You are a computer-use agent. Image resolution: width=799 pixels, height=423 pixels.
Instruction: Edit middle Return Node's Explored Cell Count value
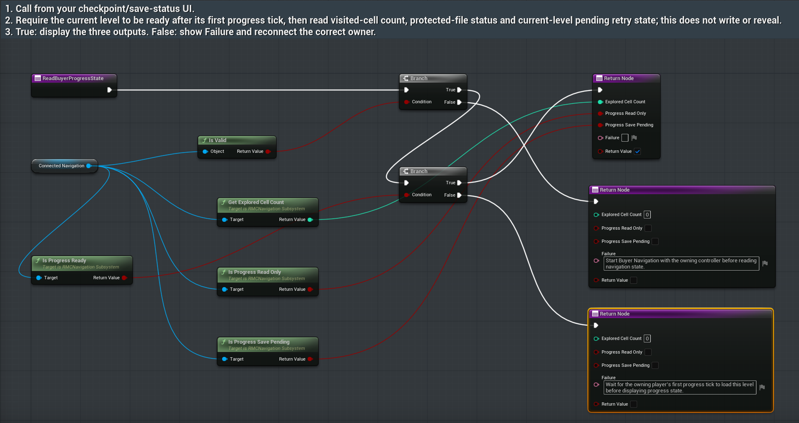coord(647,215)
